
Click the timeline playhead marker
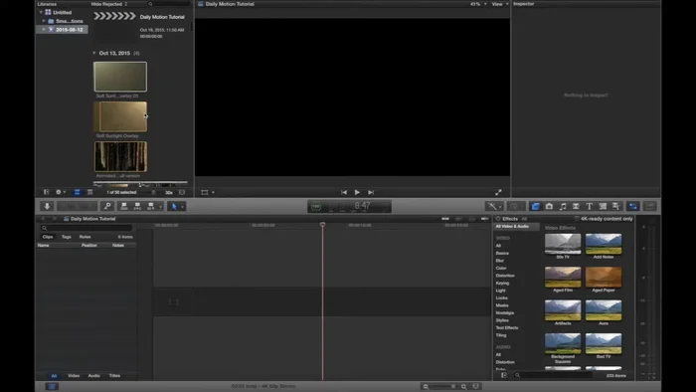(323, 225)
